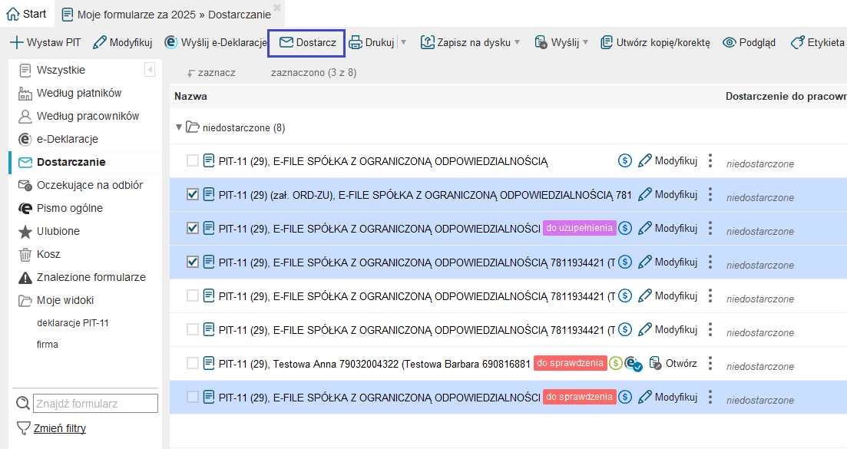Click the e-Deklaracje status icon on Testowa Anna row

coord(631,363)
